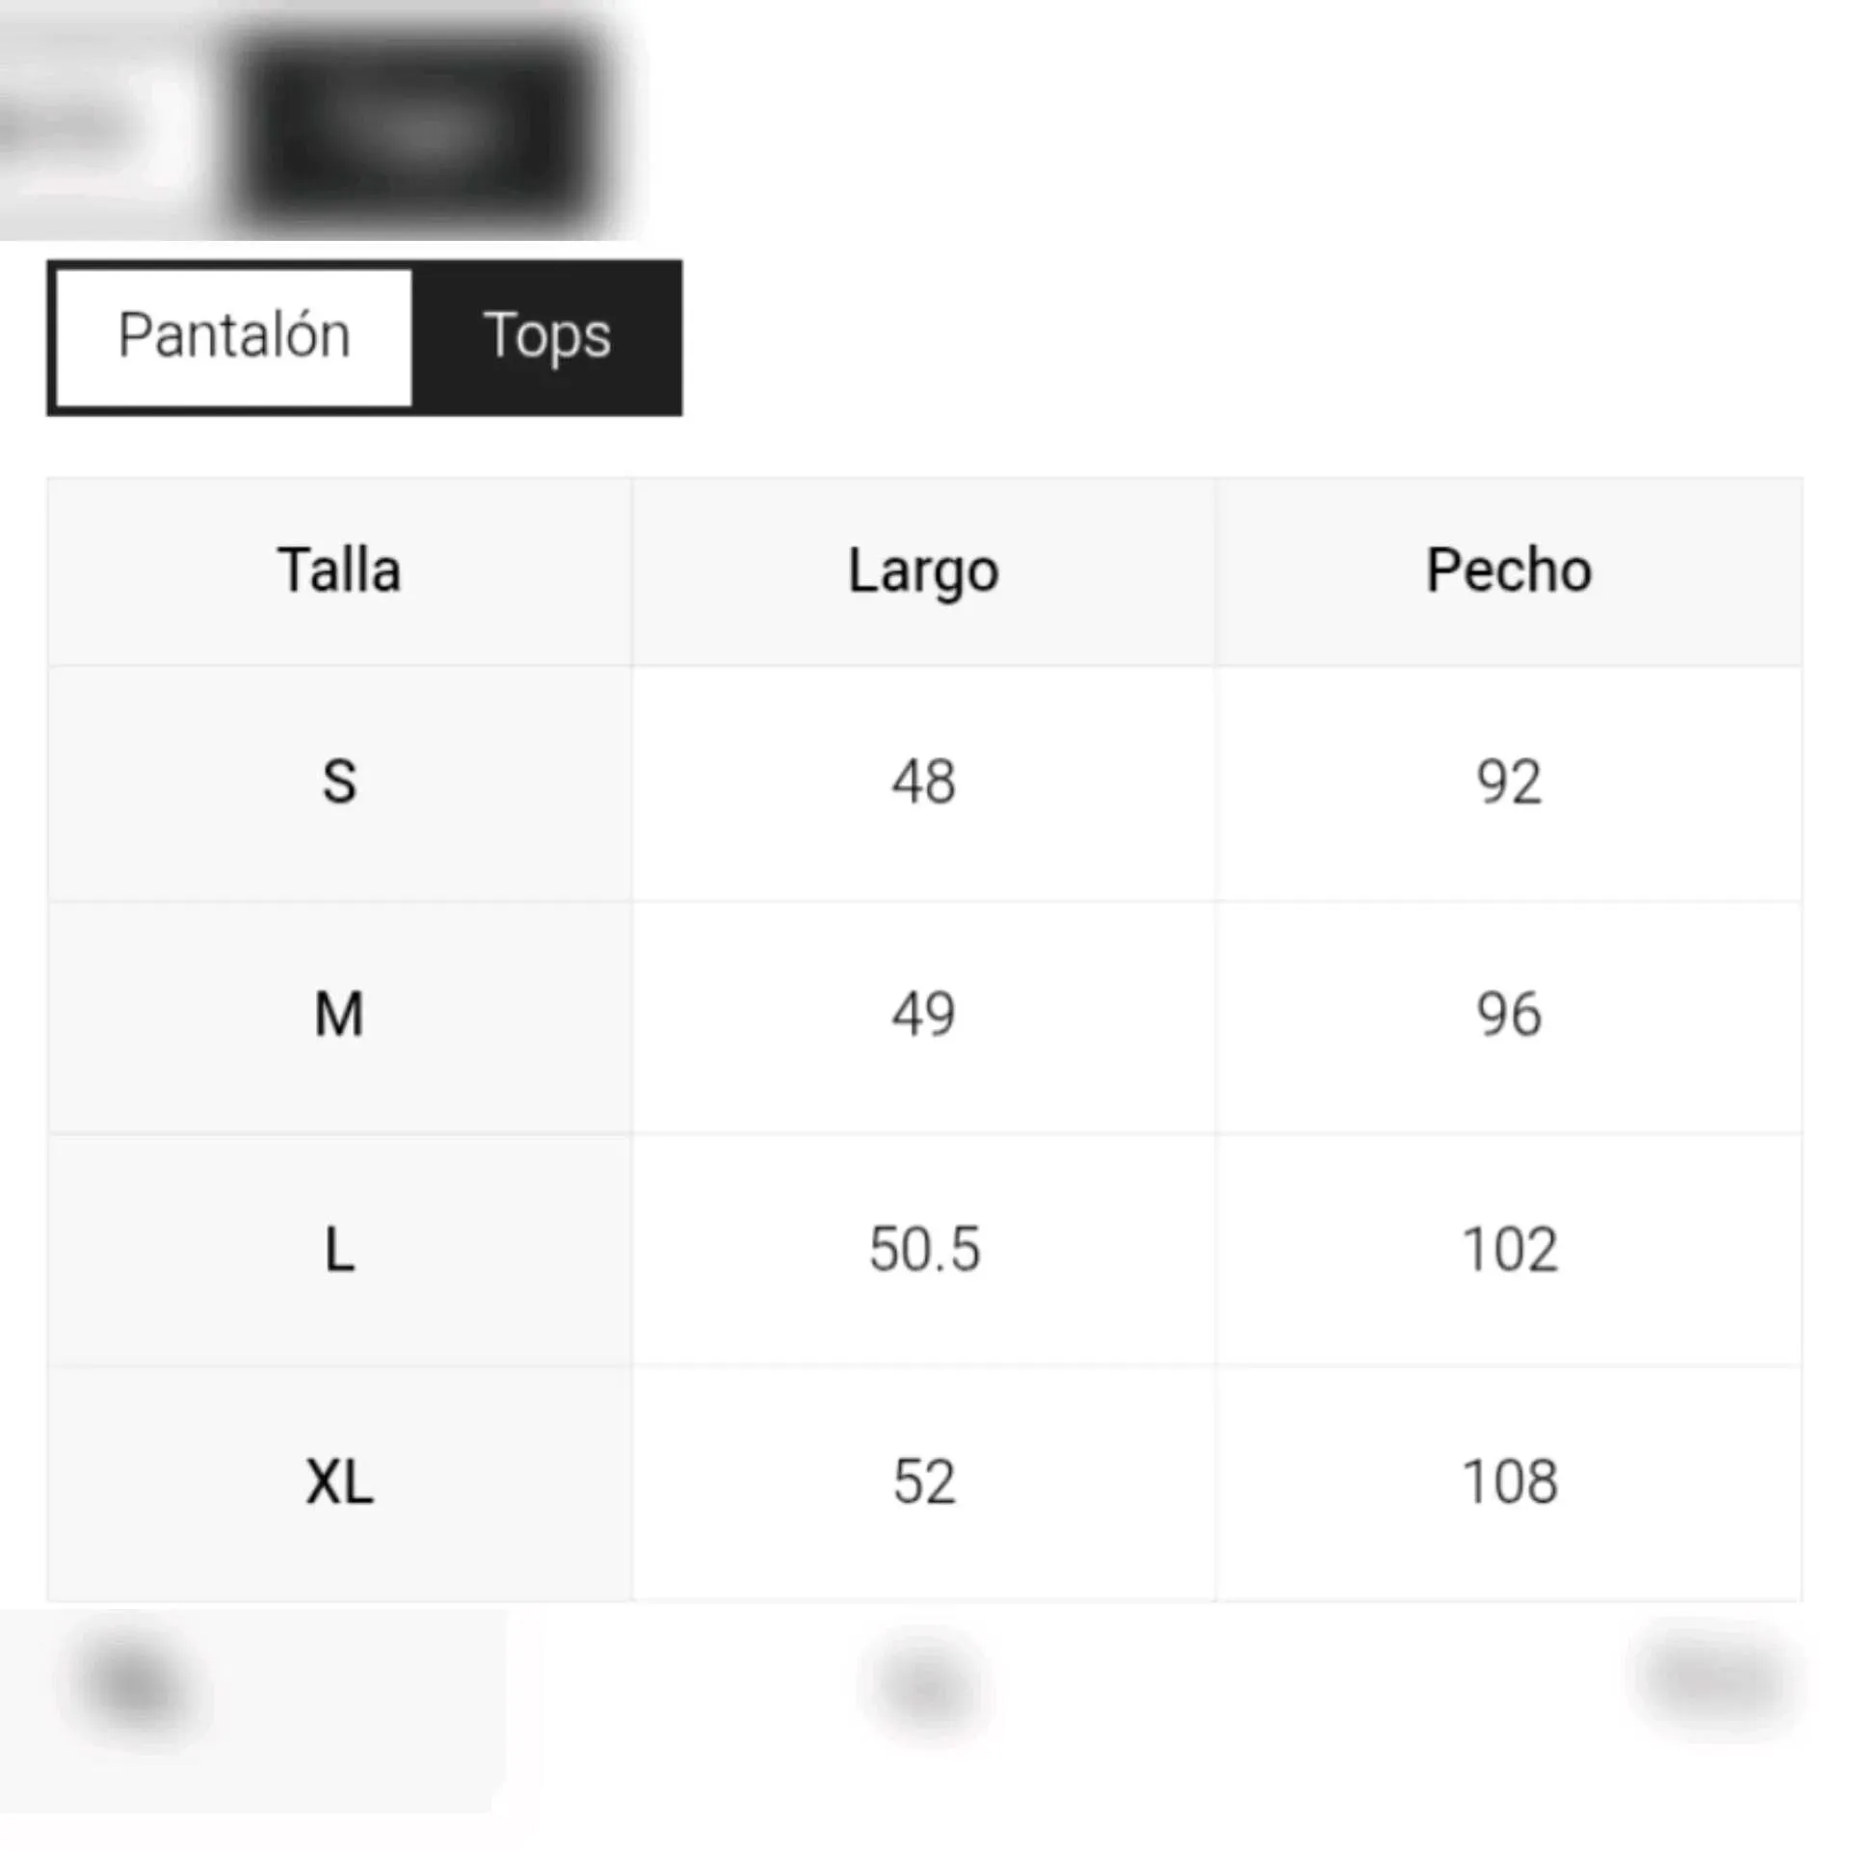Viewport: 1850px width, 1850px height.
Task: Select the Tops tab
Action: (547, 336)
